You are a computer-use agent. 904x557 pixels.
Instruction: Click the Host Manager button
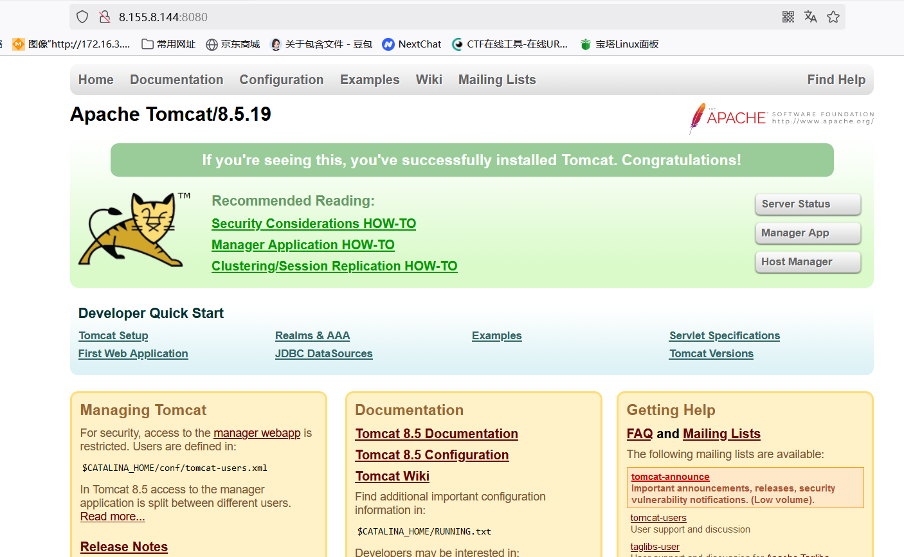808,262
